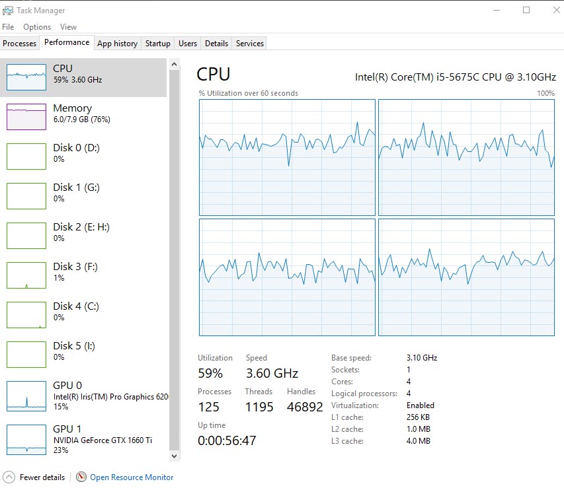Select Disk 5 (I:) graph thumbnail
The width and height of the screenshot is (564, 488).
coord(26,355)
